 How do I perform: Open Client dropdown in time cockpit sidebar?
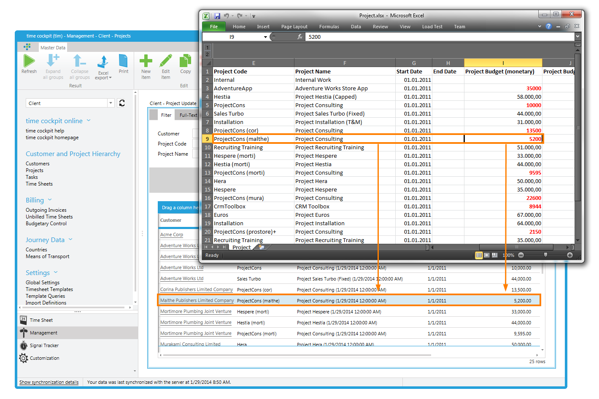click(111, 103)
